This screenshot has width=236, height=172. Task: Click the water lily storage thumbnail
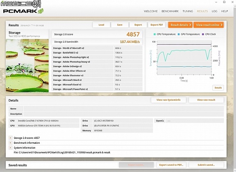(x=27, y=66)
